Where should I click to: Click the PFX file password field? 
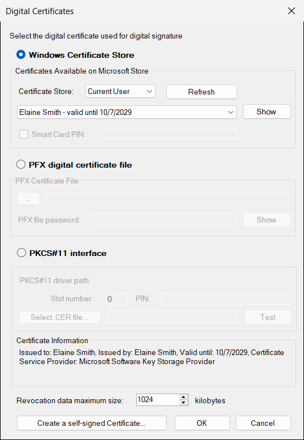(164, 219)
